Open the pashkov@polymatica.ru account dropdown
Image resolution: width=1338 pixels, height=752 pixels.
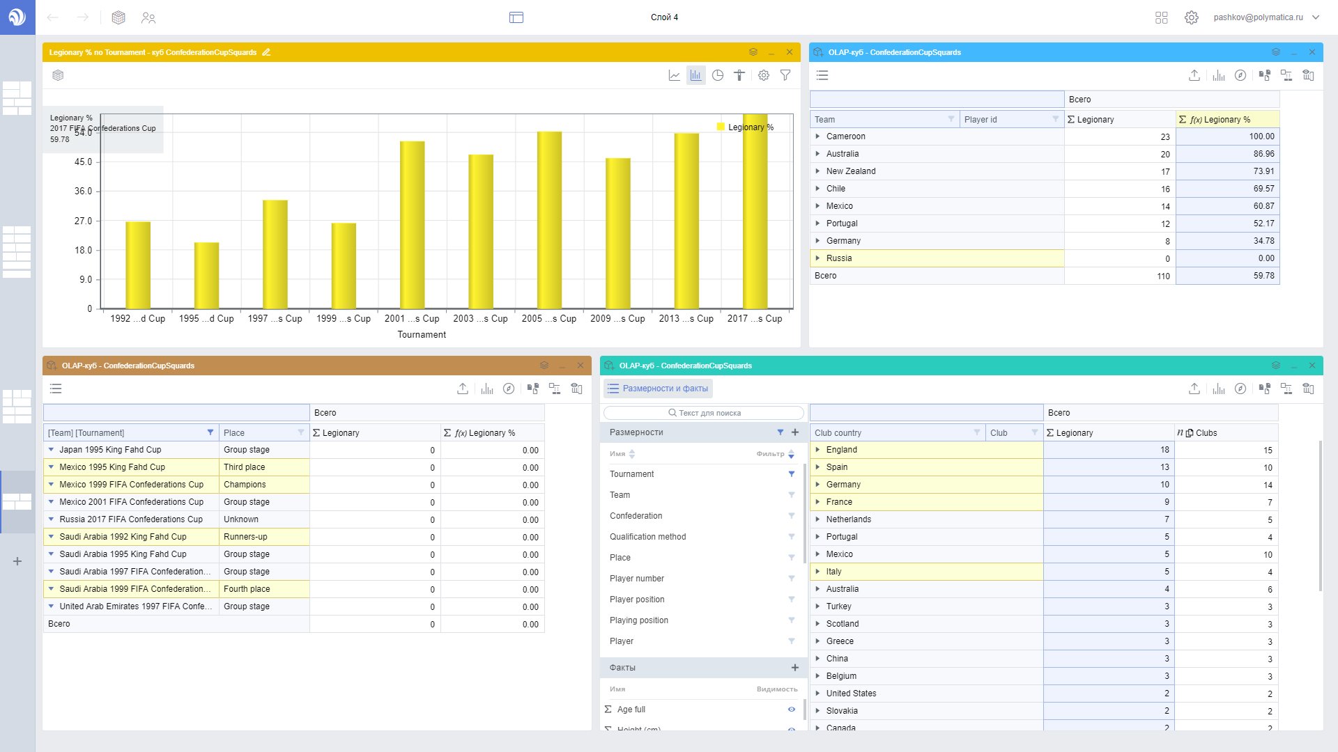point(1266,17)
